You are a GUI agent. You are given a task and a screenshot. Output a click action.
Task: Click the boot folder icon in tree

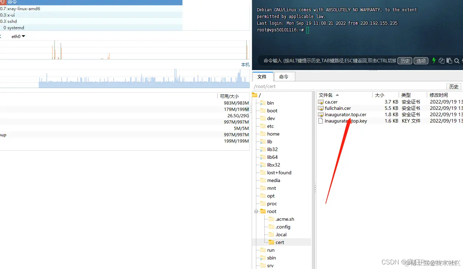(x=263, y=111)
